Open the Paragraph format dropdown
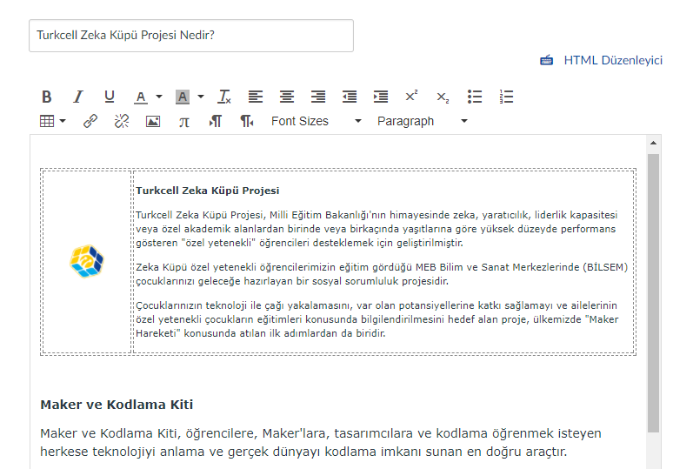The image size is (693, 469). tap(422, 121)
